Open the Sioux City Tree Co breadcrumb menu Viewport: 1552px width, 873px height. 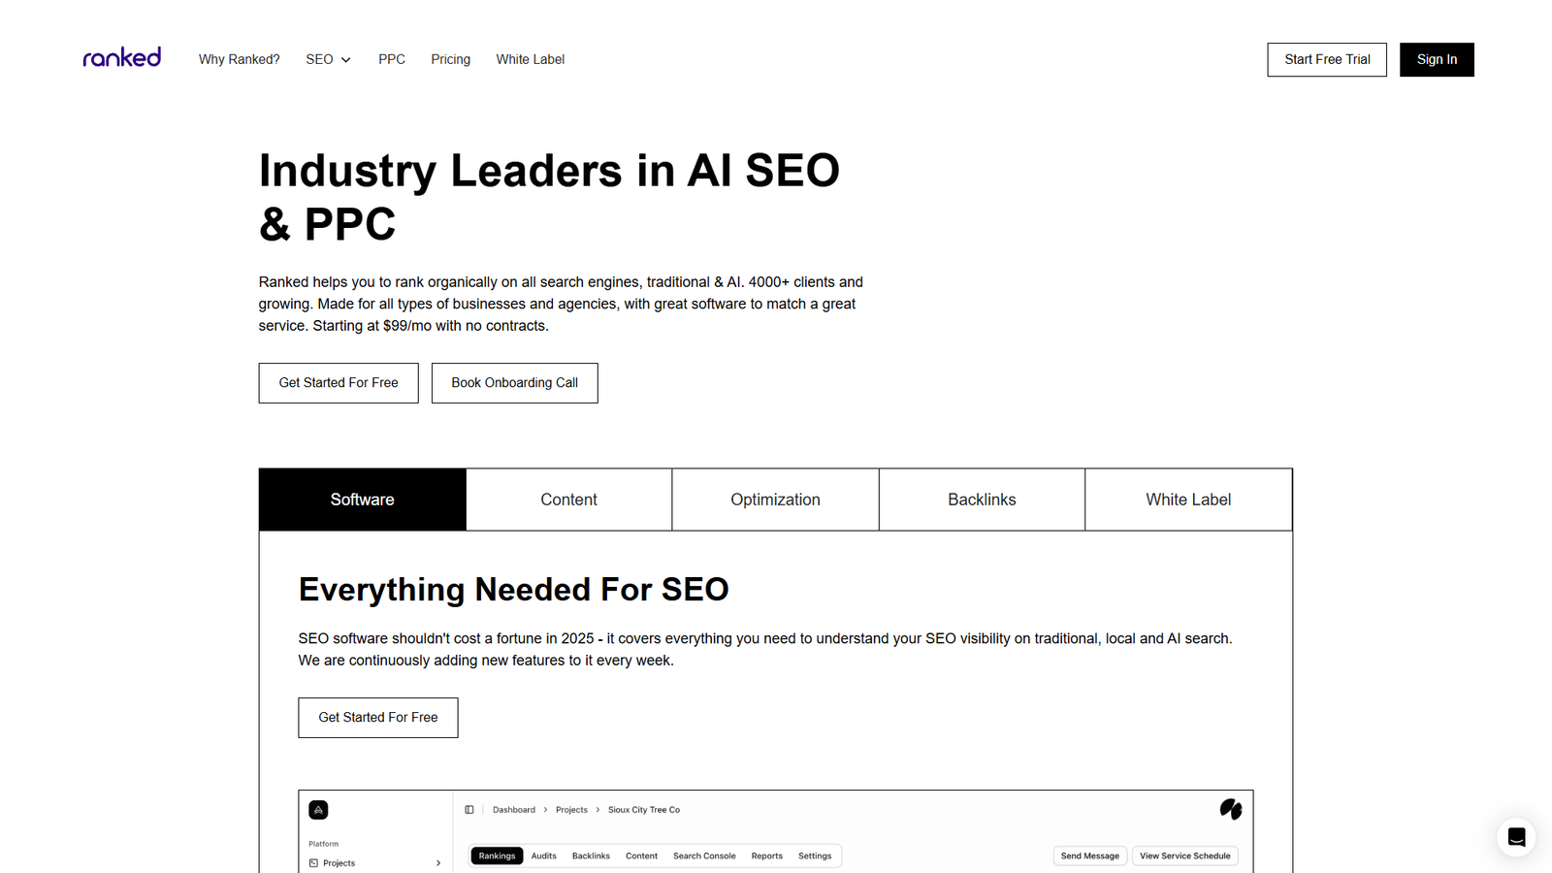coord(643,809)
